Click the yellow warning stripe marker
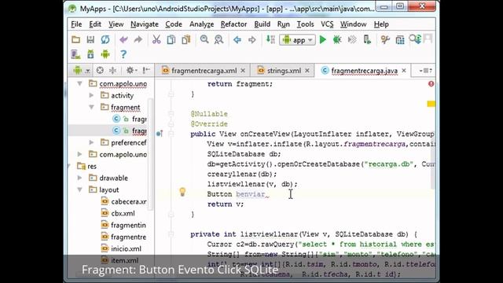The width and height of the screenshot is (503, 283). tap(431, 104)
